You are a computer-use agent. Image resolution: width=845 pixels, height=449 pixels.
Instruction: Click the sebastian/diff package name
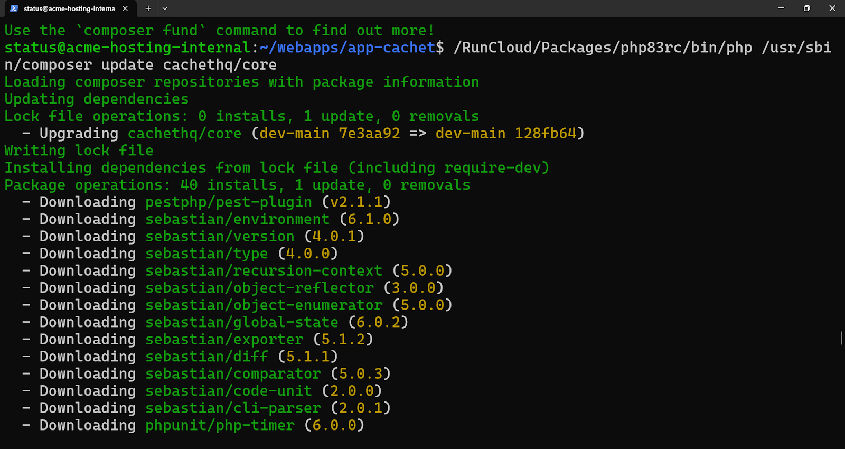coord(206,357)
